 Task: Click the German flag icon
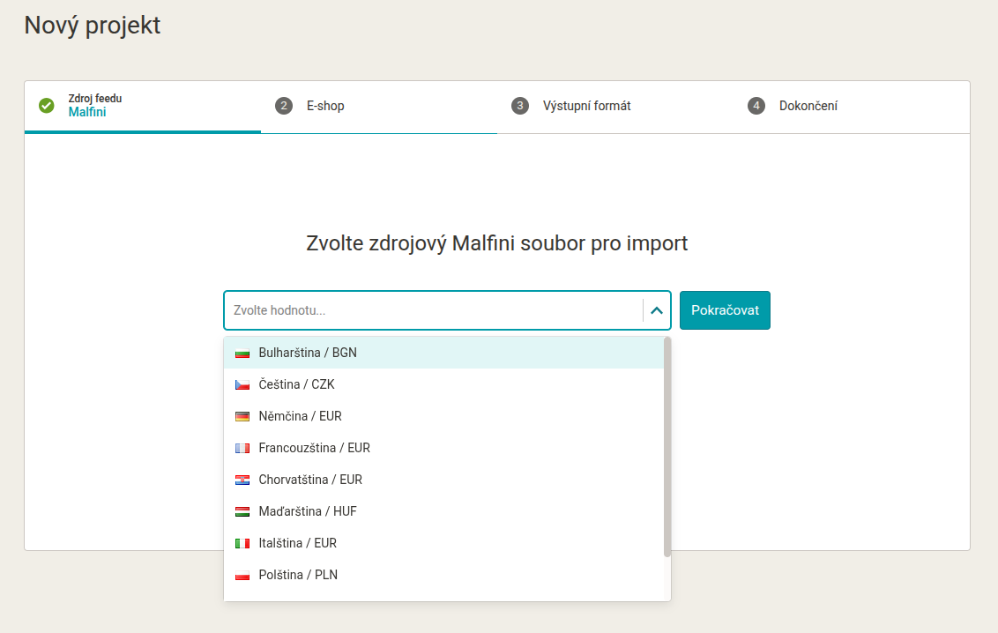[242, 417]
